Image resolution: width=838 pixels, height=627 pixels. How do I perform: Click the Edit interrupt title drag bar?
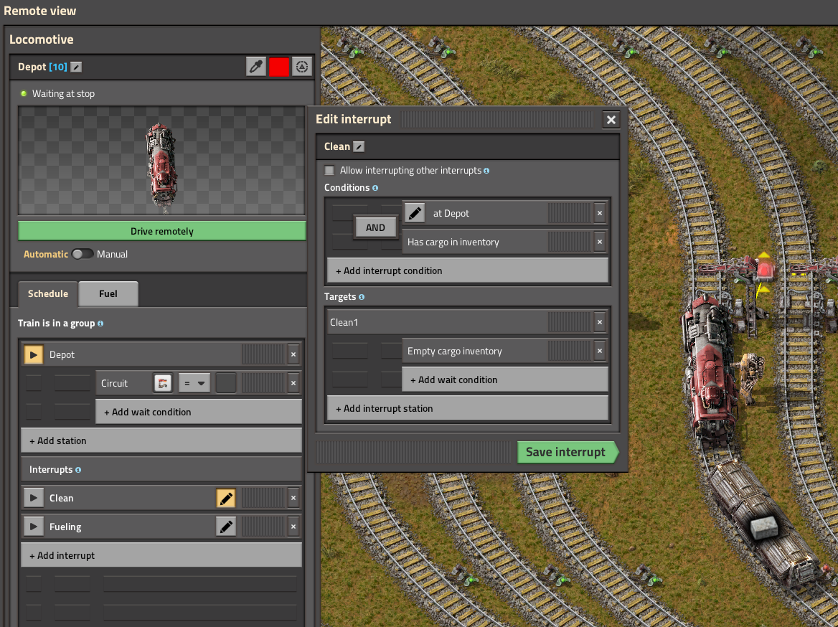pyautogui.click(x=497, y=119)
